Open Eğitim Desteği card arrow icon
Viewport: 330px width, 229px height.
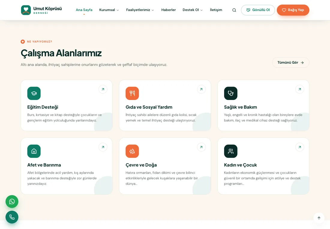(x=103, y=89)
